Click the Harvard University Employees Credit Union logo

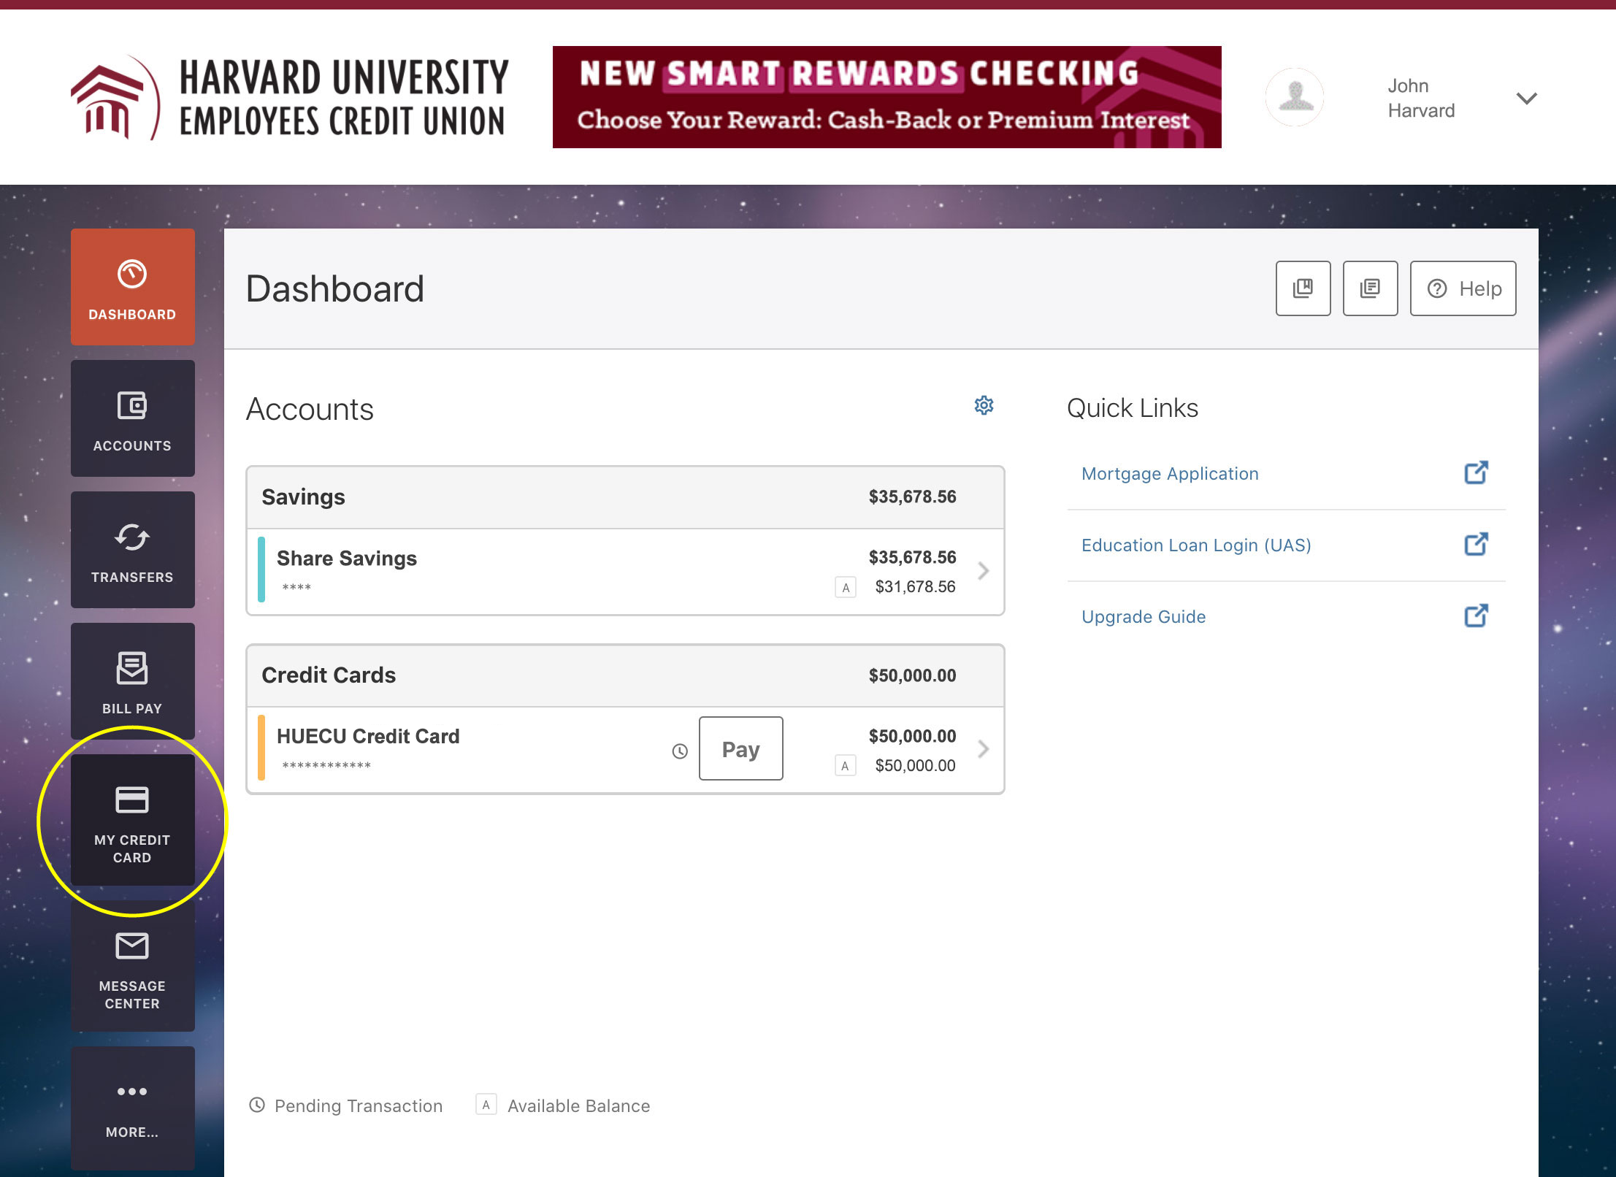(x=290, y=98)
